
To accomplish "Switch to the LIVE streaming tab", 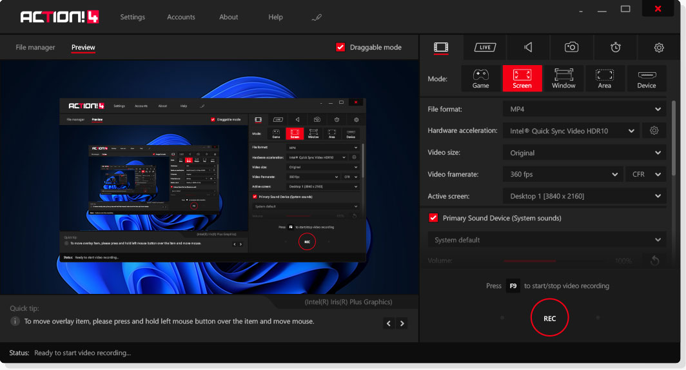I will (x=485, y=47).
